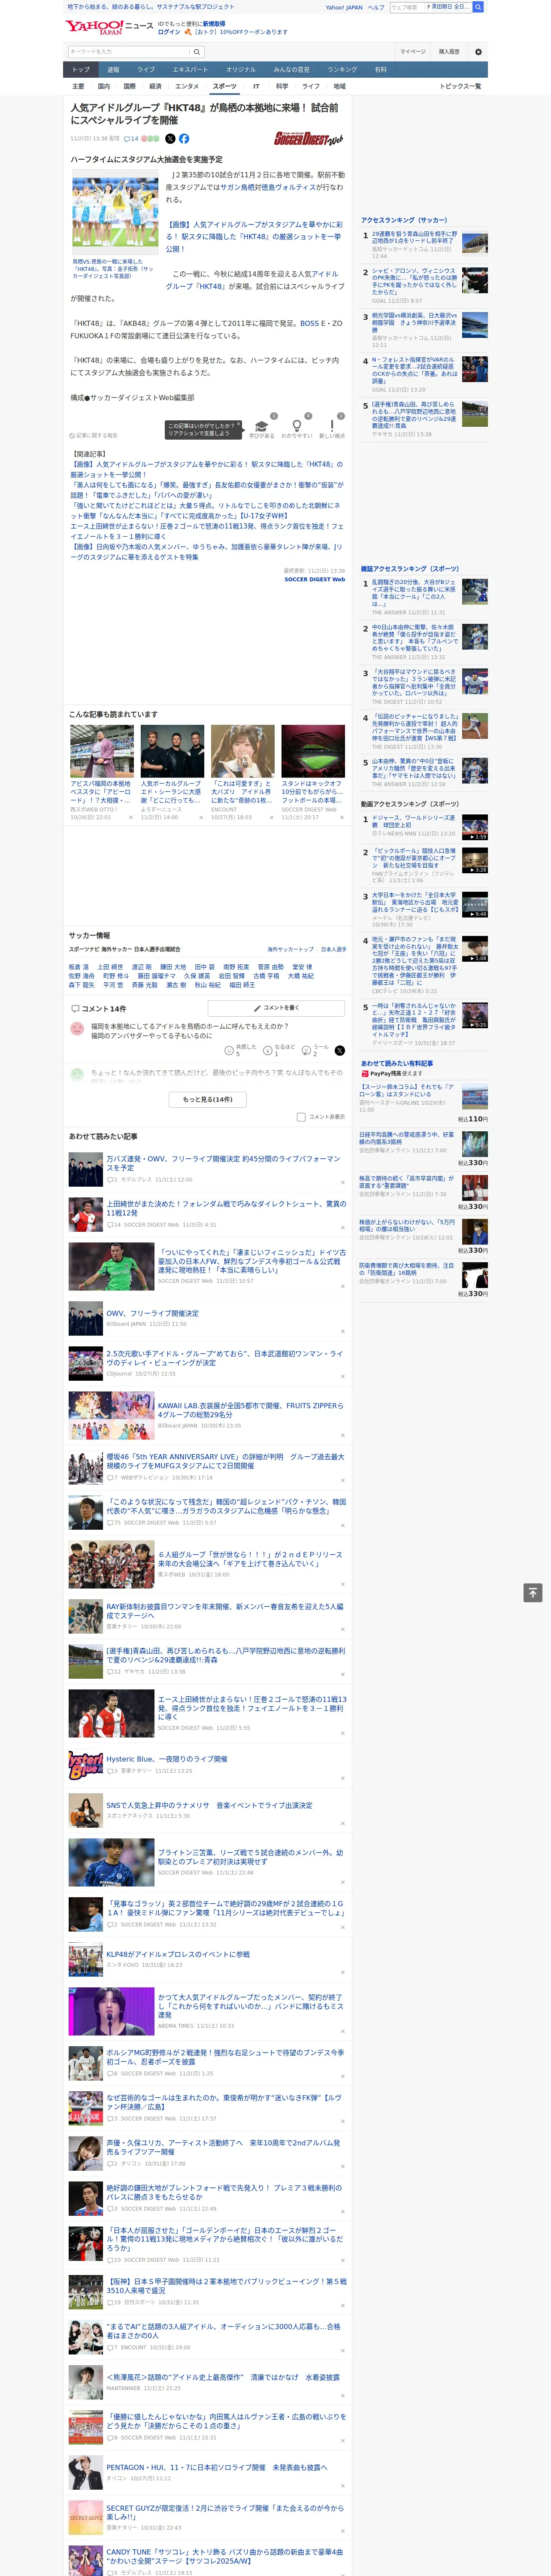Open the PayPay paid article 110円 item
551x2576 pixels.
tap(424, 1102)
